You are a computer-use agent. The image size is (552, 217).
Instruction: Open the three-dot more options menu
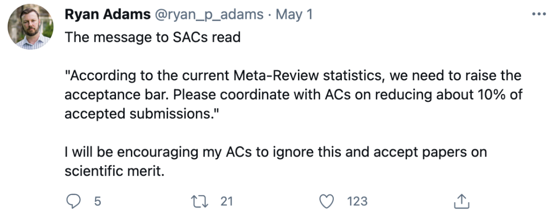coord(539,14)
